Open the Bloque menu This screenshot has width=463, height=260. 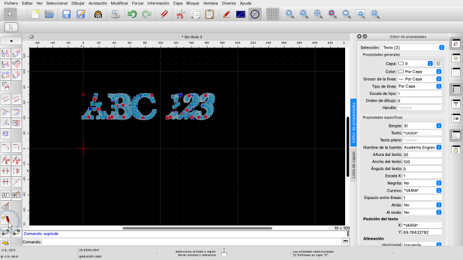pyautogui.click(x=193, y=3)
